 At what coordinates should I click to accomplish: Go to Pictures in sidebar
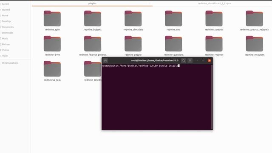[6, 44]
